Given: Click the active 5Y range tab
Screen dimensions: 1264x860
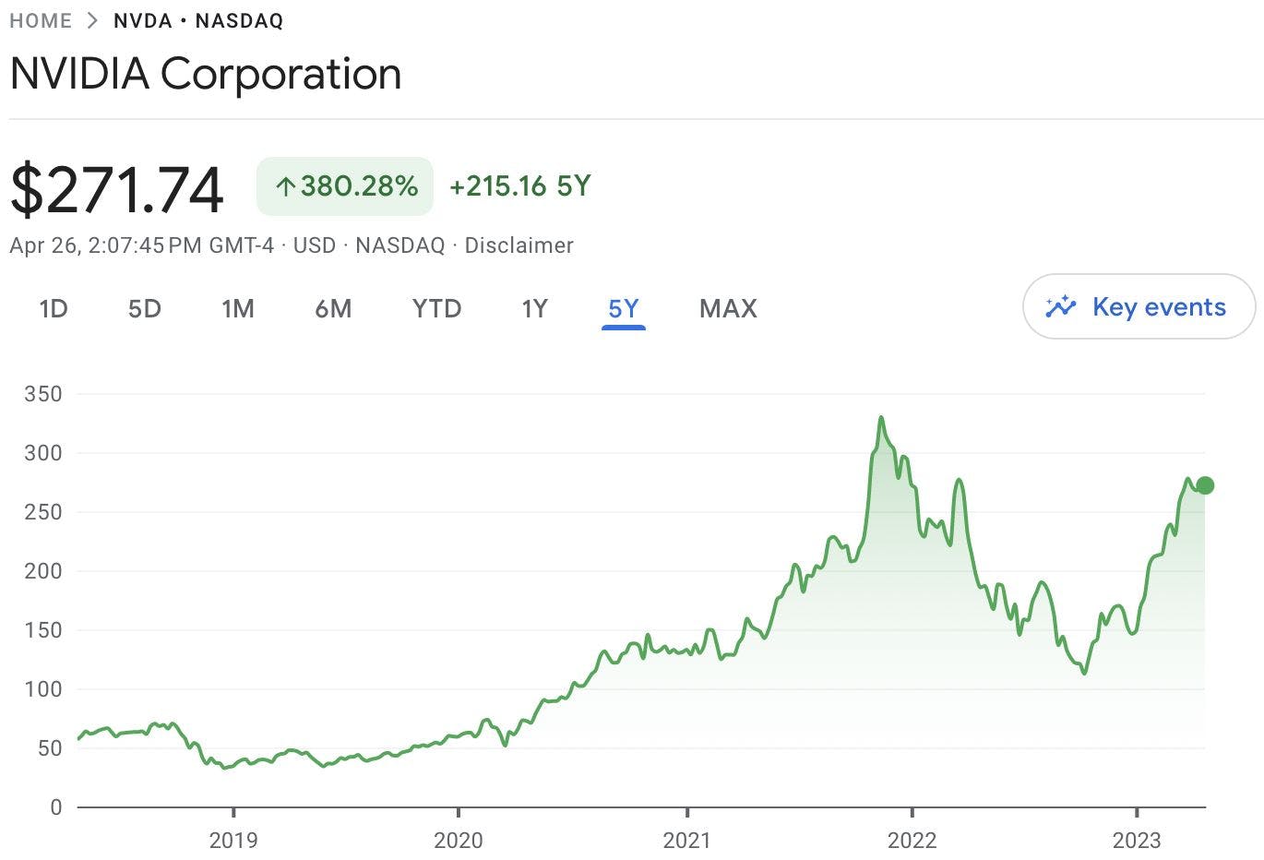Looking at the screenshot, I should [624, 308].
